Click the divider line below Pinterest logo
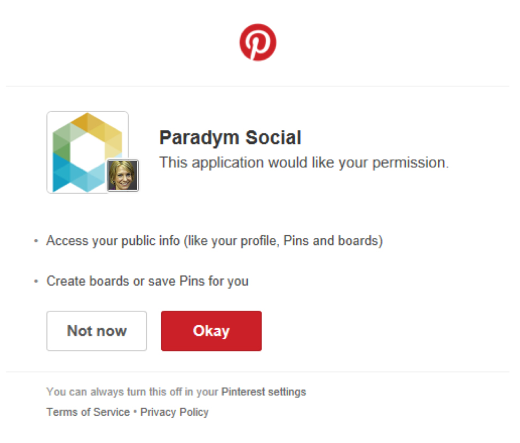The width and height of the screenshot is (520, 443). 258,86
